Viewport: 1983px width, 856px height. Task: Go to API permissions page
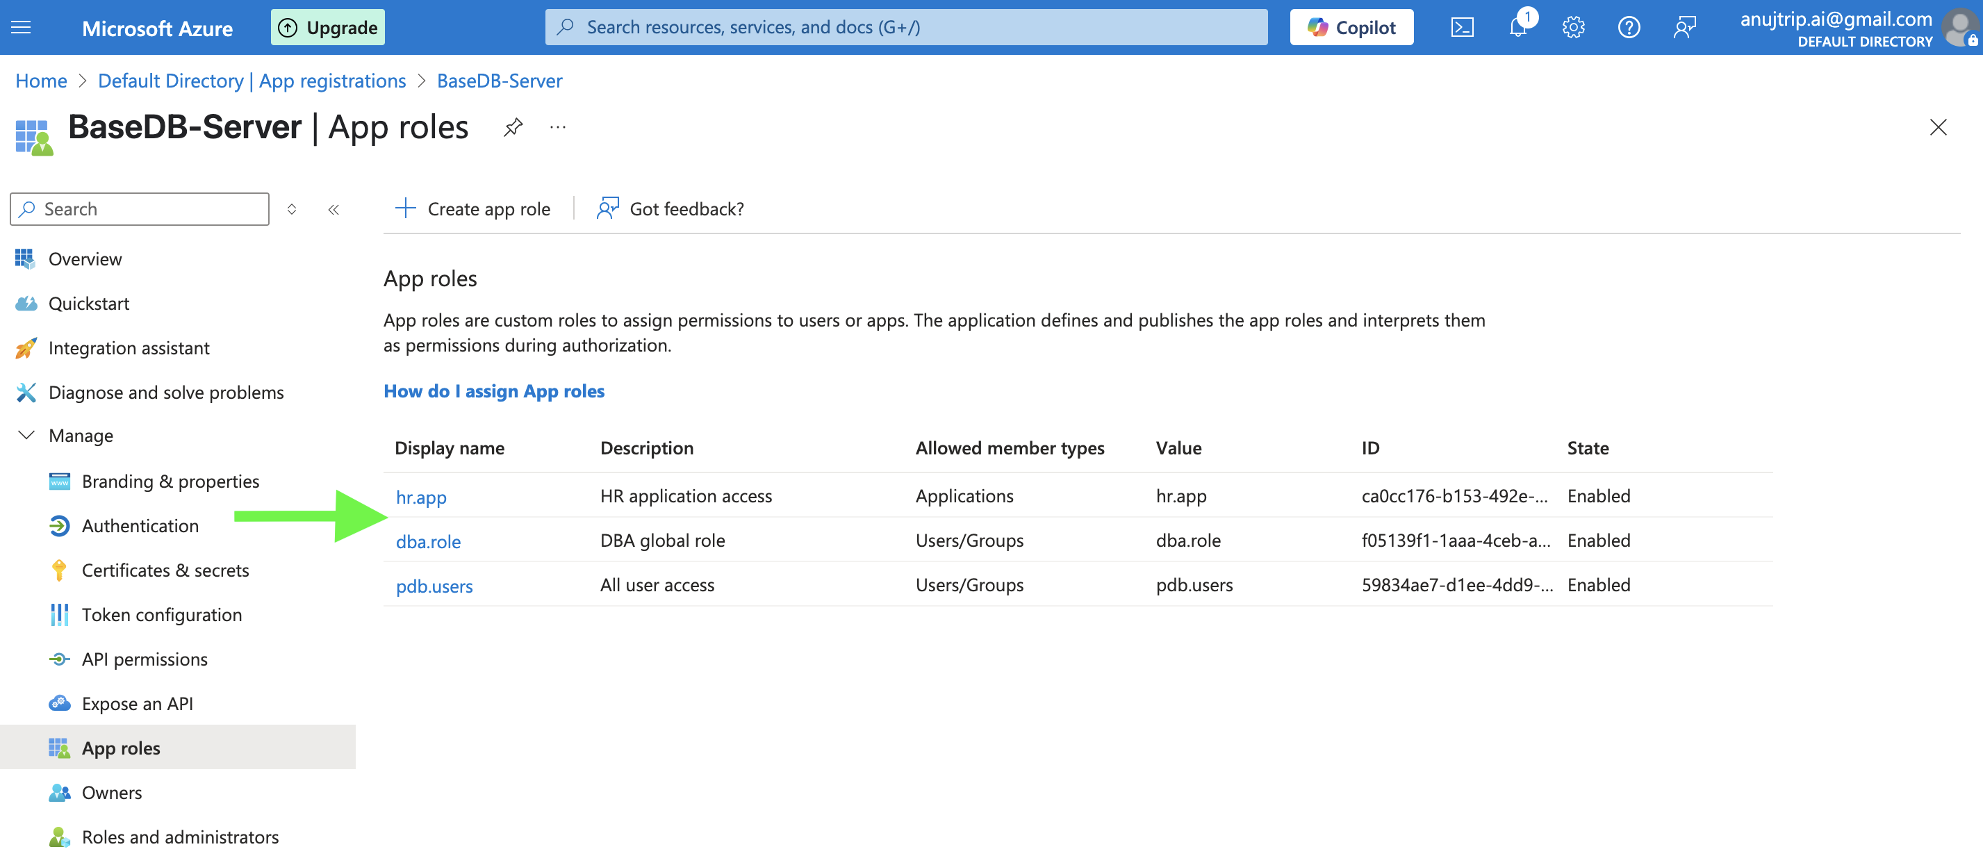[x=145, y=659]
